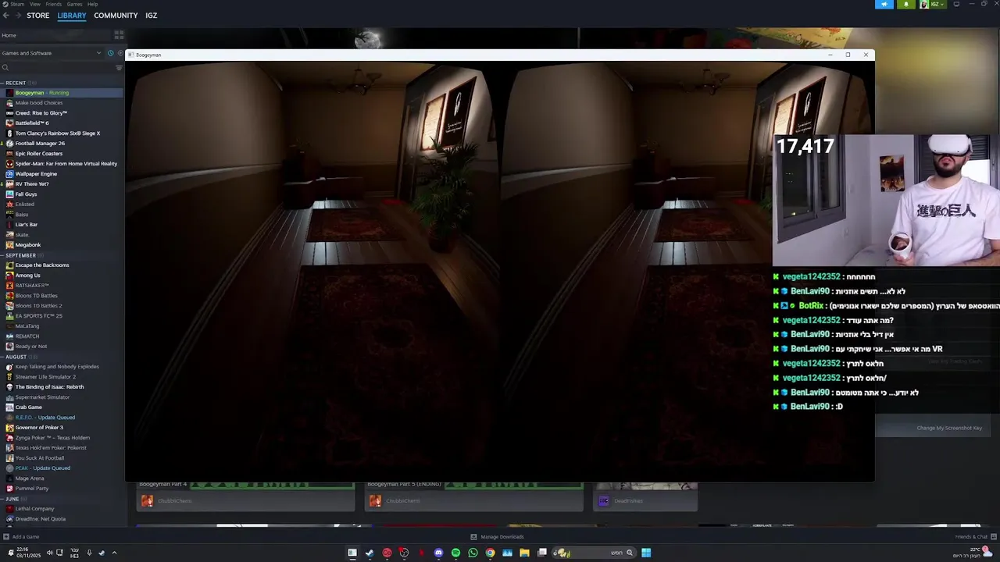The width and height of the screenshot is (1000, 562).
Task: Go forward with the Steam forward arrow
Action: coord(18,16)
